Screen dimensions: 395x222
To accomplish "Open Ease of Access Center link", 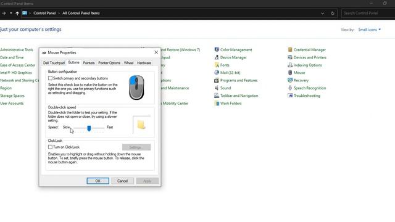I will pyautogui.click(x=18, y=65).
